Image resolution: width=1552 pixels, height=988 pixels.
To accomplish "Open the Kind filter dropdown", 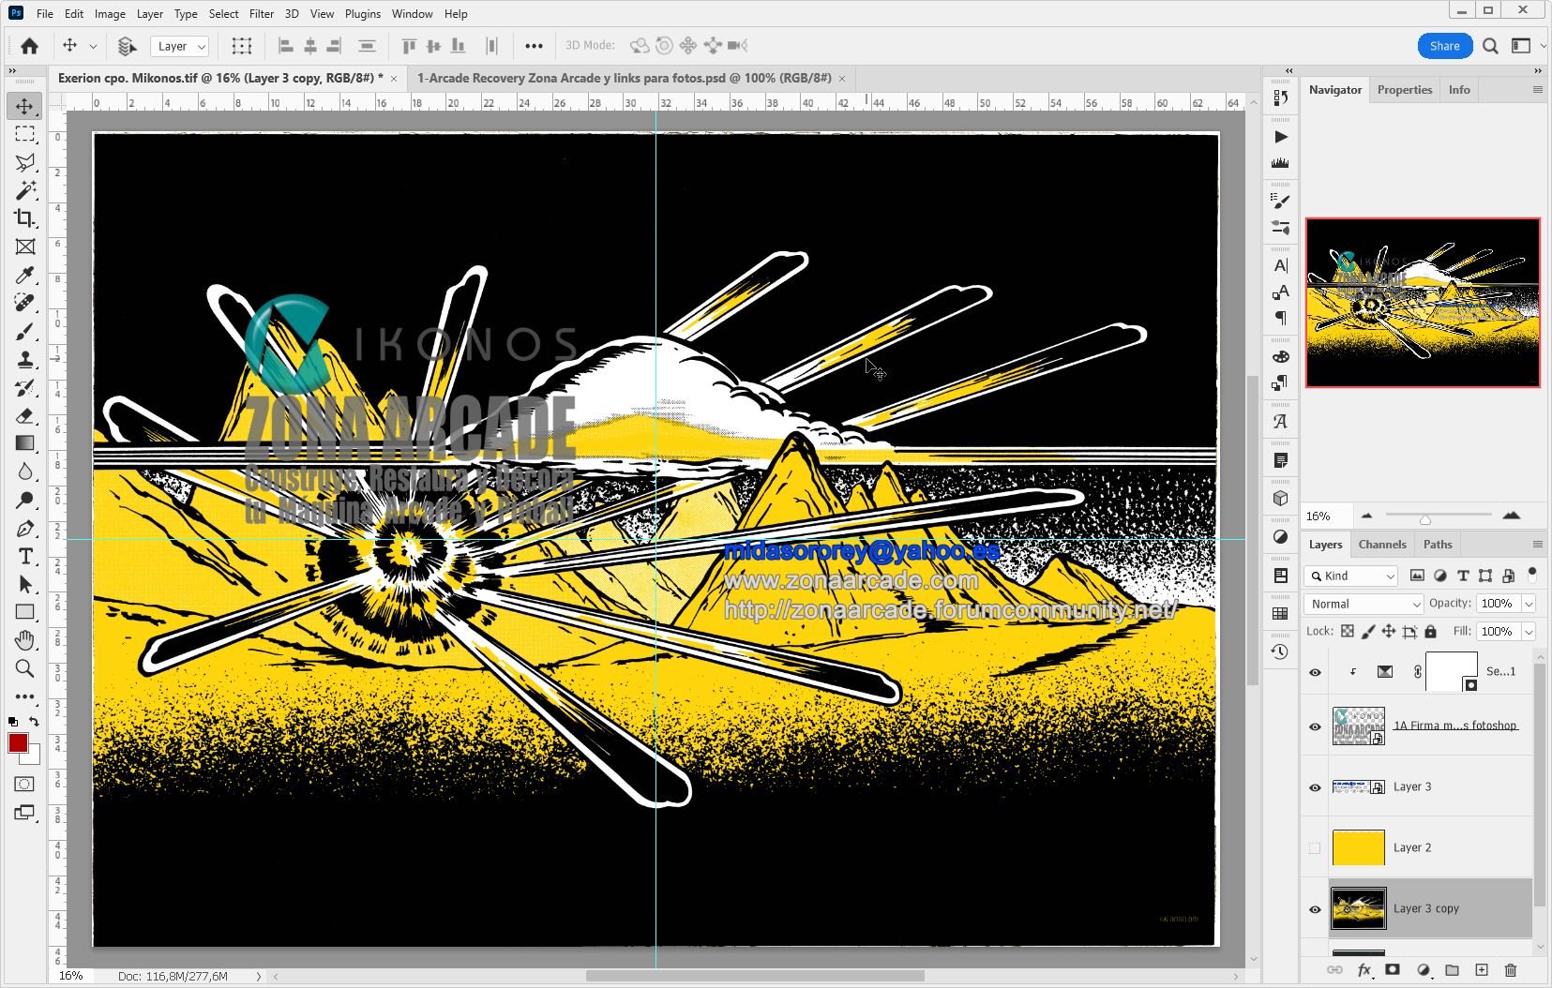I will (x=1352, y=576).
